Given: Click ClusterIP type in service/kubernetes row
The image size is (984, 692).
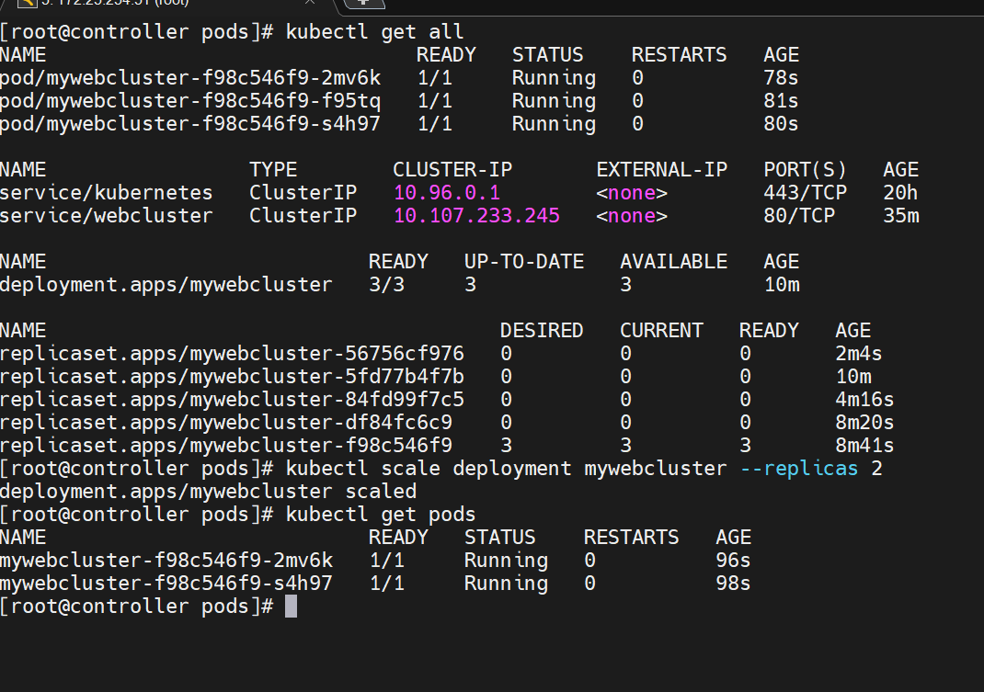Looking at the screenshot, I should (303, 193).
